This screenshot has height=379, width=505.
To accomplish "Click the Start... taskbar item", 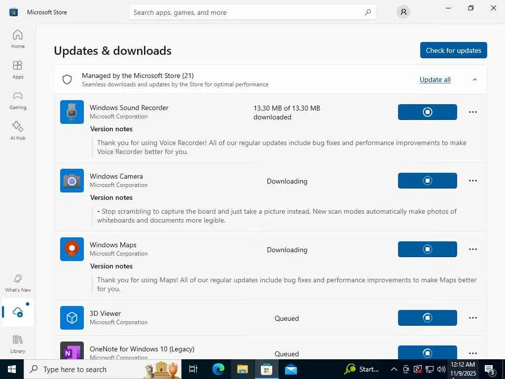I will click(361, 369).
